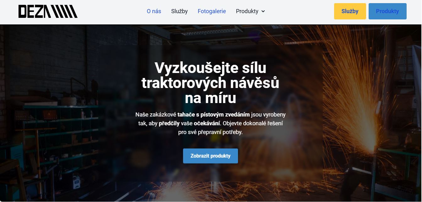Click the diagonal stripes in the DEZA logo
This screenshot has height=202, width=422.
(64, 11)
